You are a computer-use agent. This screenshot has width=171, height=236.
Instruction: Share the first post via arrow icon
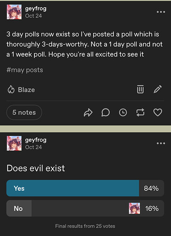[x=88, y=112]
